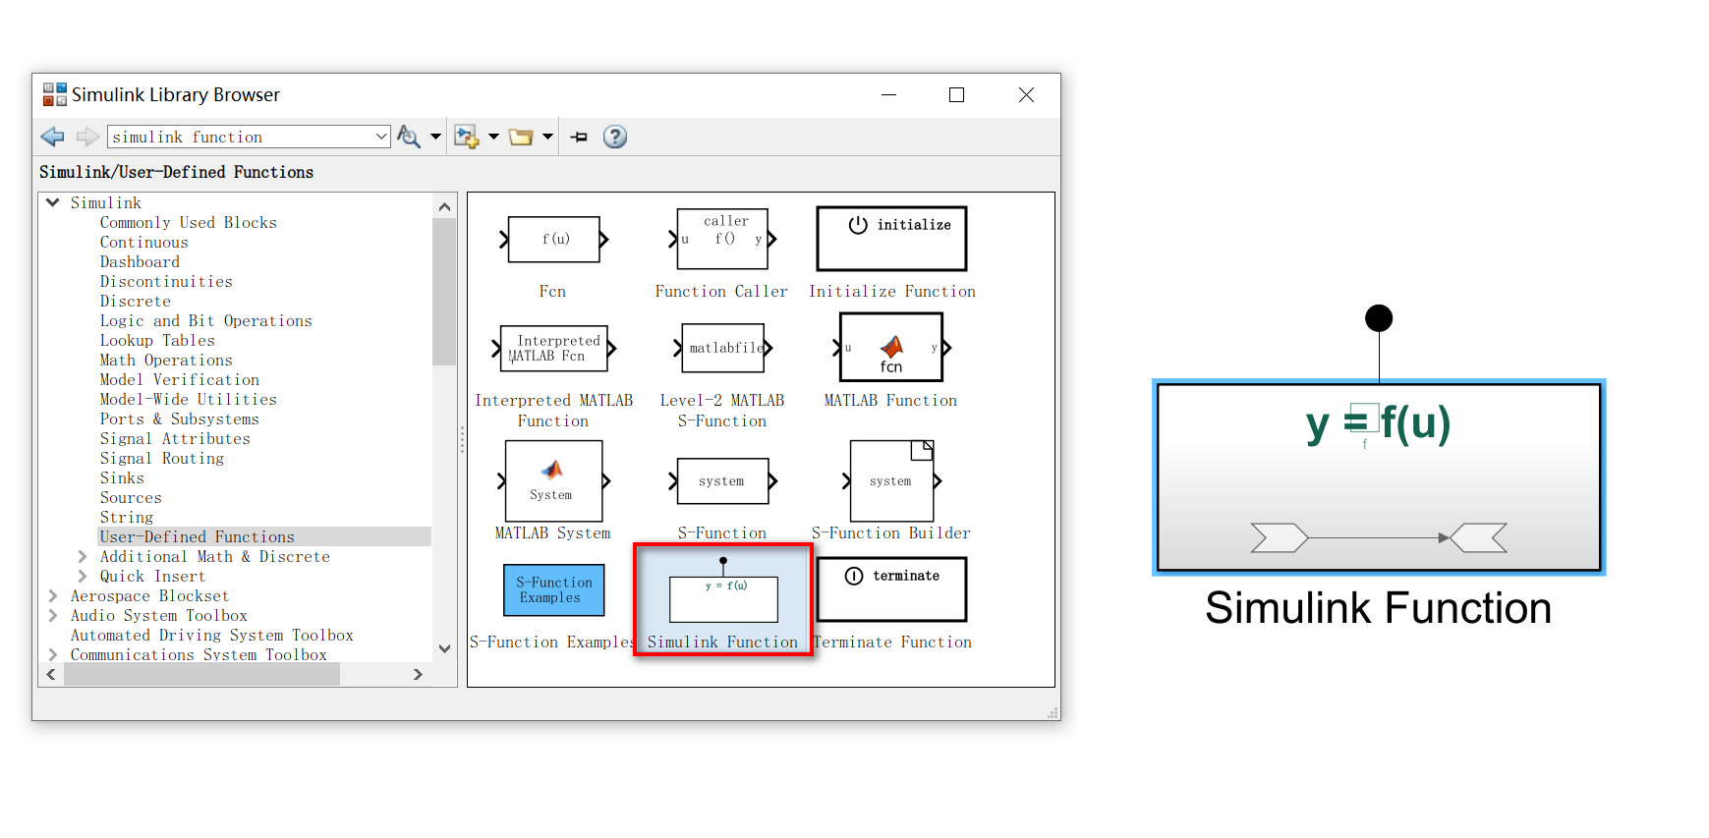Image resolution: width=1709 pixels, height=838 pixels.
Task: Select Logic and Bit Operations
Action: tap(206, 320)
